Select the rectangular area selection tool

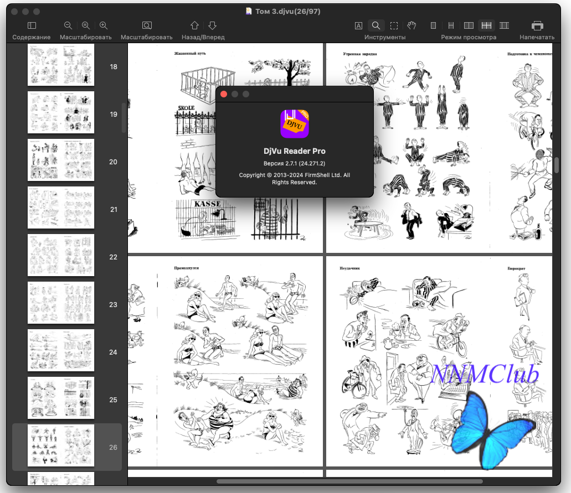[x=394, y=25]
